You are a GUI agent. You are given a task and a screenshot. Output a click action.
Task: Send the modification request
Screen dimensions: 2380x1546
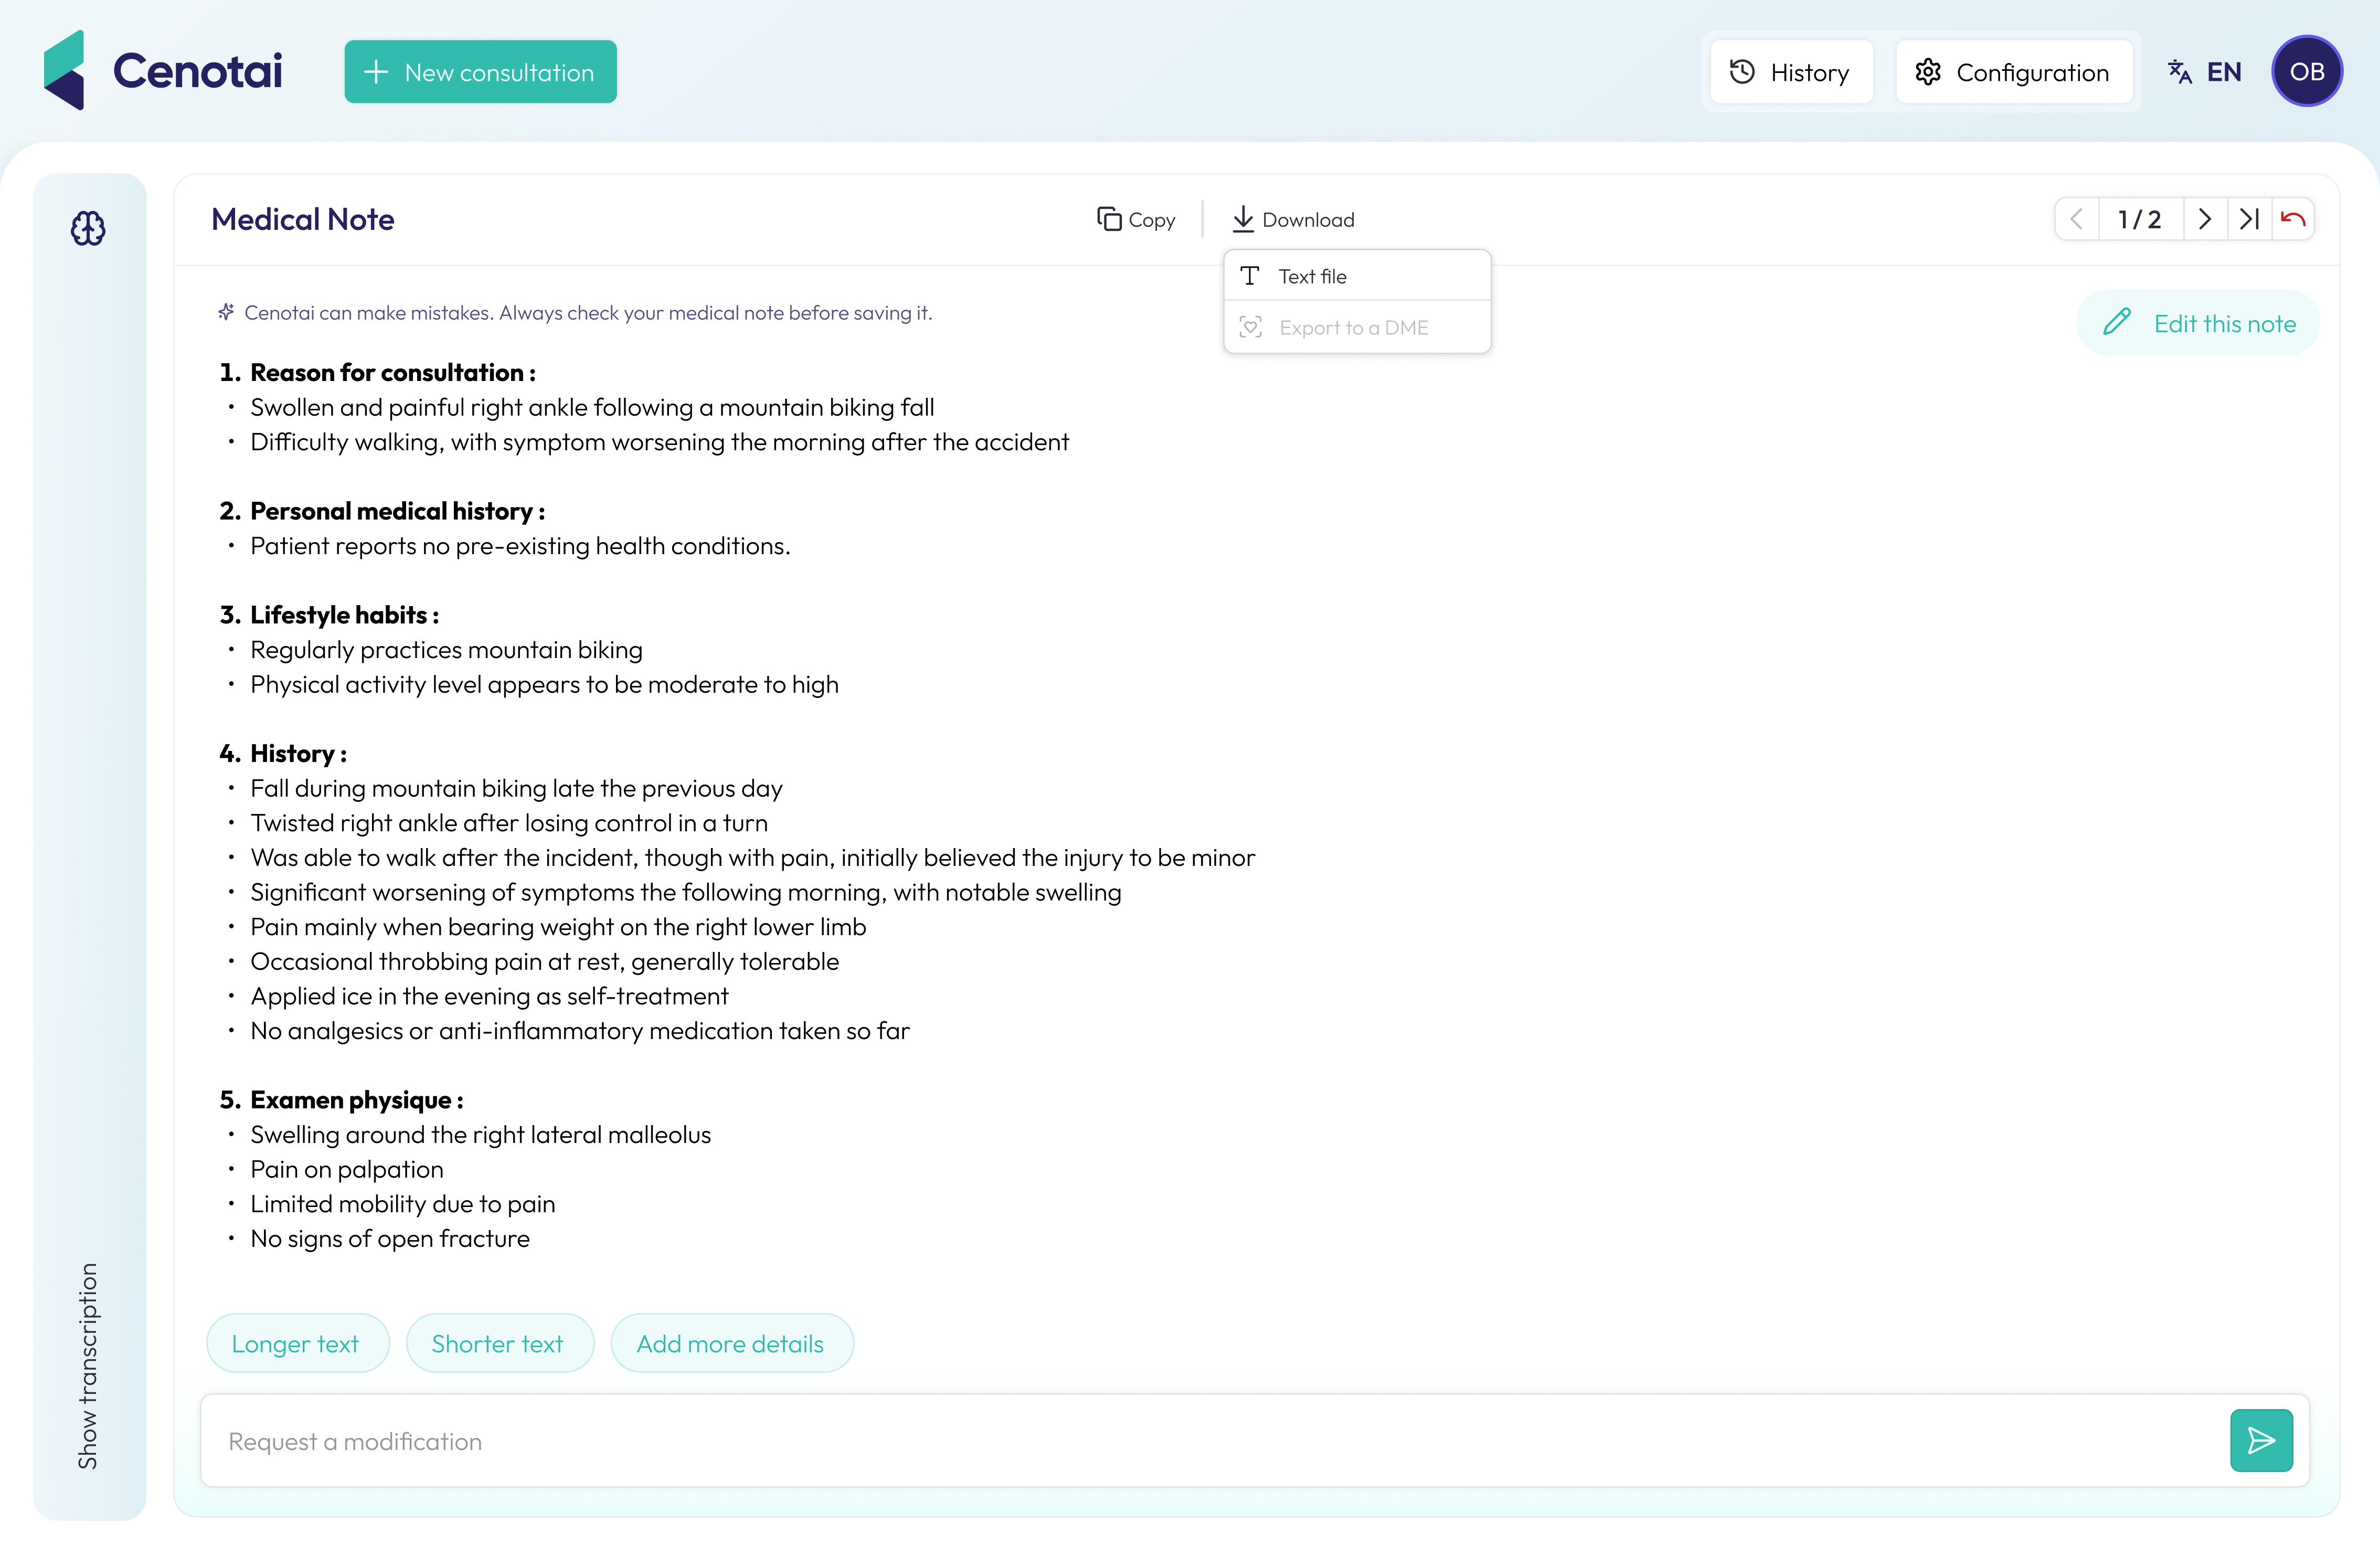(x=2261, y=1440)
